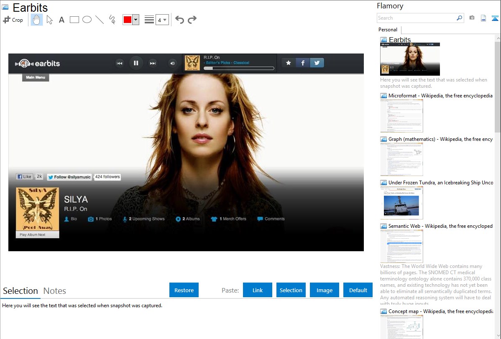The image size is (501, 339).
Task: Open the color picker dropdown arrow
Action: point(135,20)
